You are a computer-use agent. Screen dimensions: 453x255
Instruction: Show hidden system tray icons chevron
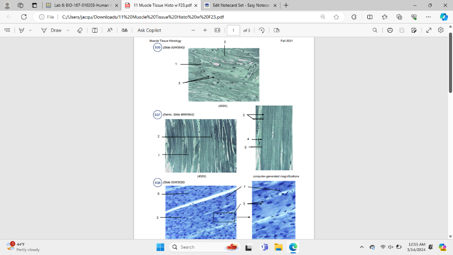click(361, 247)
